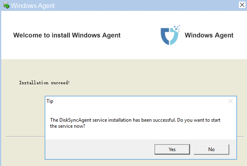Screen dimensions: 247x166
Task: Click the gray button bar left of Yes
Action: tap(100, 149)
